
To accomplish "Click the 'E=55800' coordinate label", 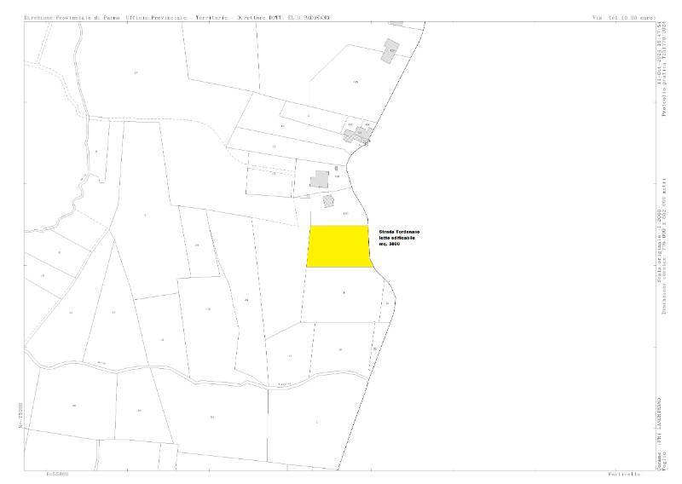I will click(57, 474).
